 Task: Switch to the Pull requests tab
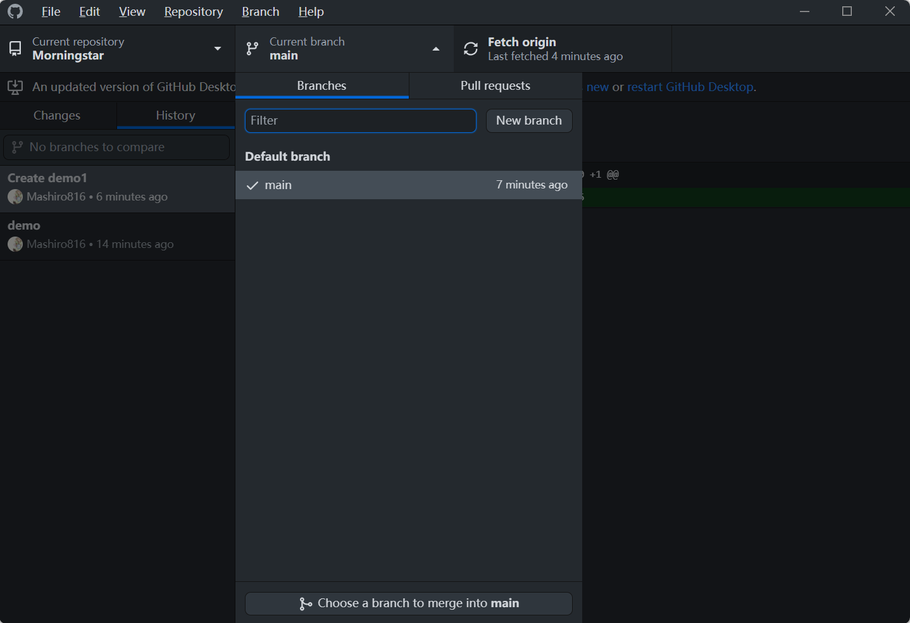coord(495,85)
